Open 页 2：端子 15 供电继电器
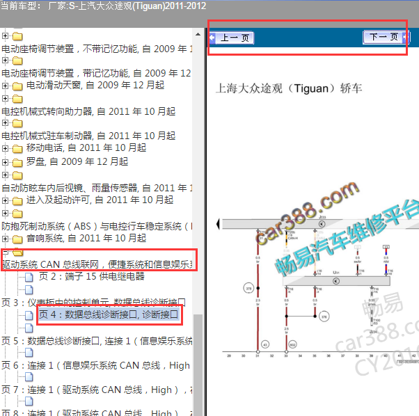 (92, 276)
